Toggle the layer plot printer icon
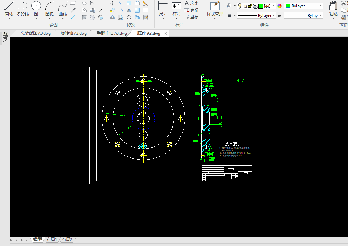 click(x=255, y=6)
